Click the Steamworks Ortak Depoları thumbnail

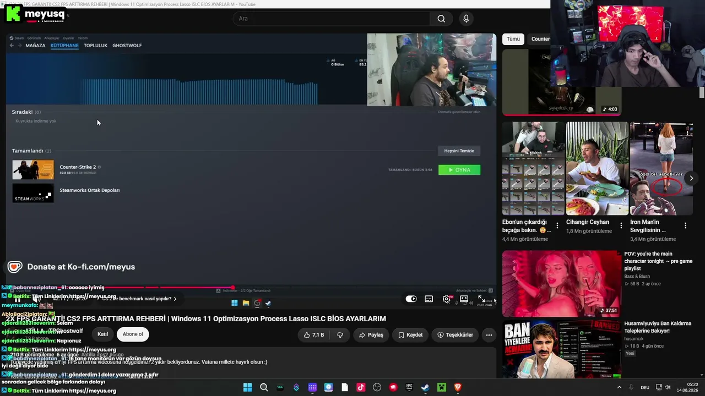(x=33, y=193)
